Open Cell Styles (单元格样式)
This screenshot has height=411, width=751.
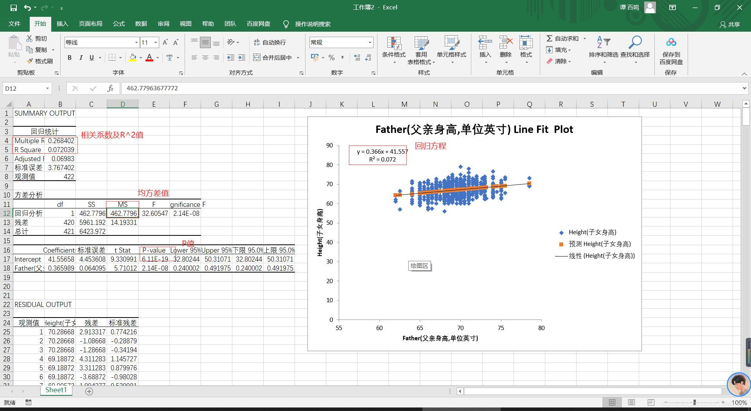[451, 50]
